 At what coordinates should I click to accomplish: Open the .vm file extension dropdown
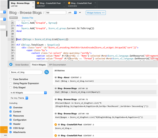pyautogui.click(x=72, y=13)
